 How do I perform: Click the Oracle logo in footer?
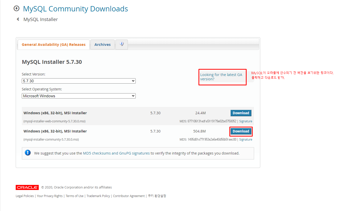coord(27,187)
